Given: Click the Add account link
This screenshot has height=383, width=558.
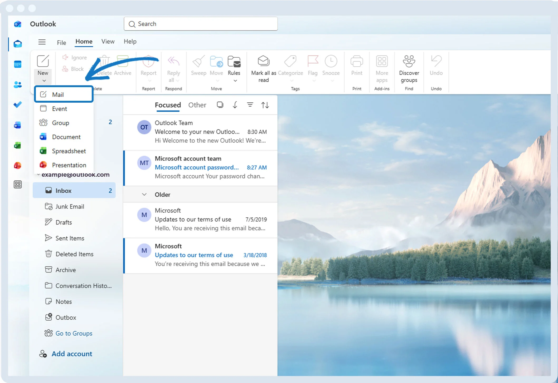Looking at the screenshot, I should [66, 354].
